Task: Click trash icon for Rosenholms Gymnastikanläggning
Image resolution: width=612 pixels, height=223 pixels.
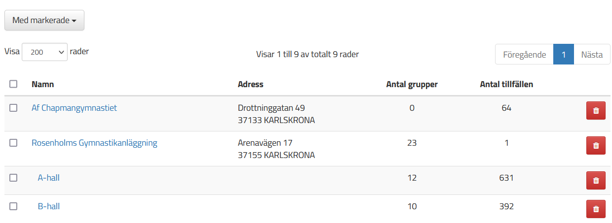Action: point(596,146)
